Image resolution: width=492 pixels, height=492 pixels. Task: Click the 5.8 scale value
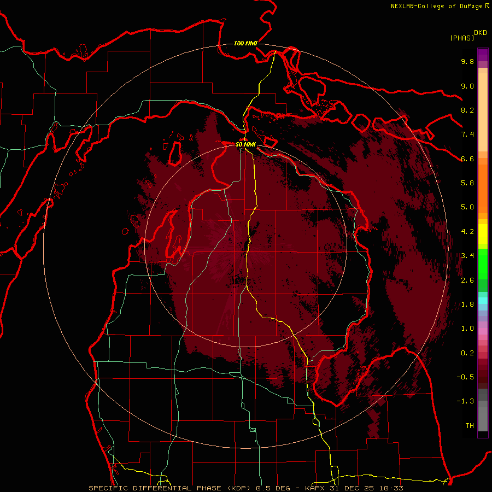click(x=467, y=183)
